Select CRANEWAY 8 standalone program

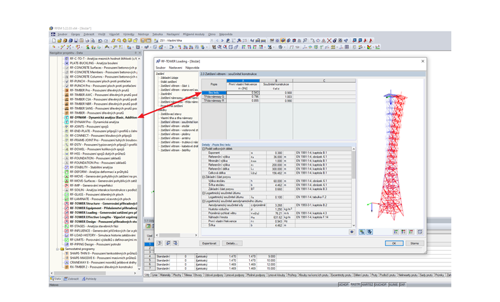click(x=103, y=263)
